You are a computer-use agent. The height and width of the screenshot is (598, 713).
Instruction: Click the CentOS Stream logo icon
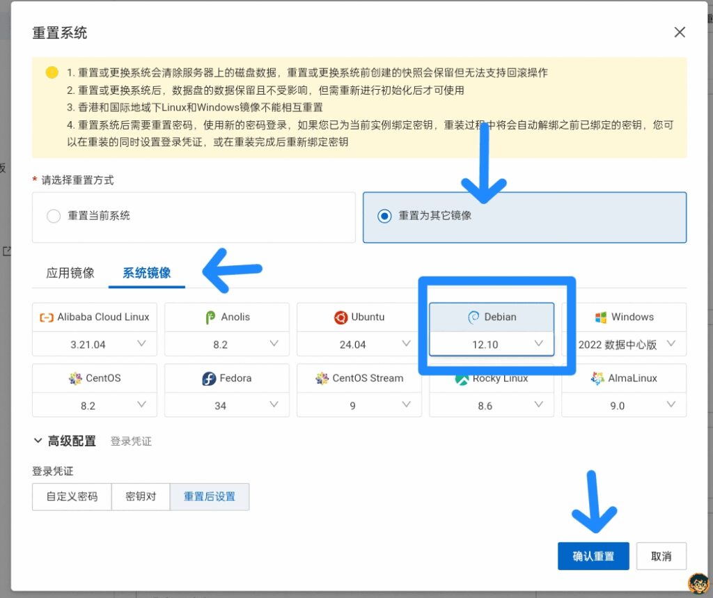[x=322, y=378]
